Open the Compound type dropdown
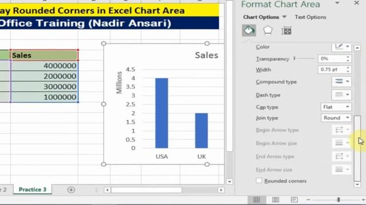This screenshot has width=366, height=205. click(342, 81)
